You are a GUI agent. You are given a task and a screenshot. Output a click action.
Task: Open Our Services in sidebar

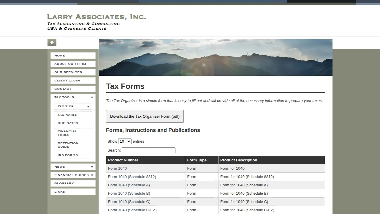[73, 72]
